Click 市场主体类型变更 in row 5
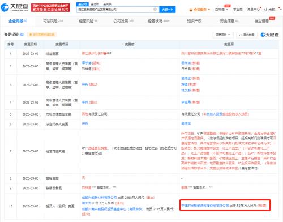Screen dimensions: 283x222 tap(59, 114)
